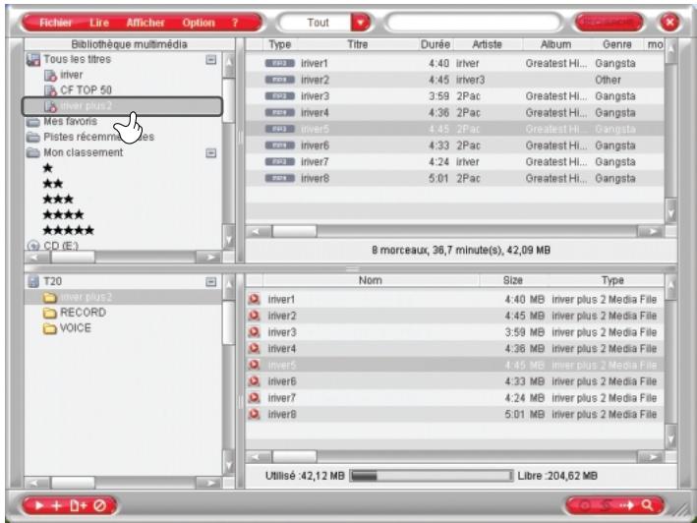Click the magnifier search icon at bottom right

pyautogui.click(x=648, y=504)
